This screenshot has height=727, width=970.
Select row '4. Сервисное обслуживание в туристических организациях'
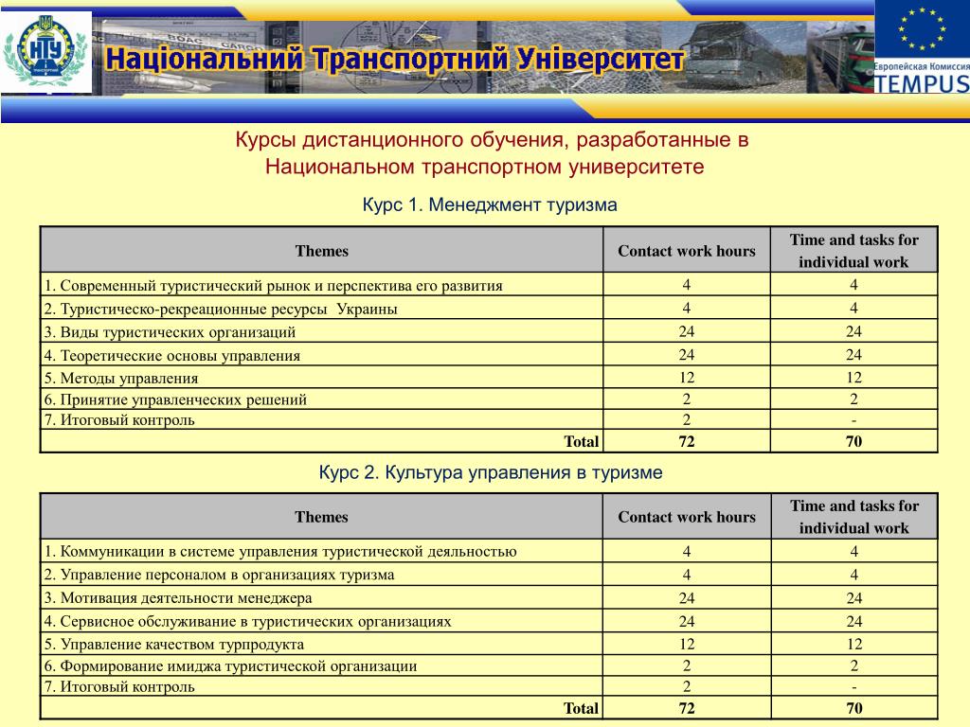pyautogui.click(x=489, y=621)
